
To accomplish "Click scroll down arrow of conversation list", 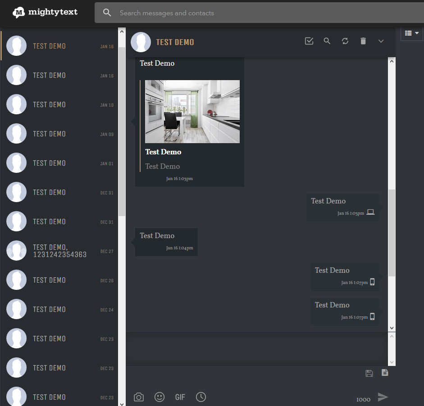I will click(x=122, y=404).
